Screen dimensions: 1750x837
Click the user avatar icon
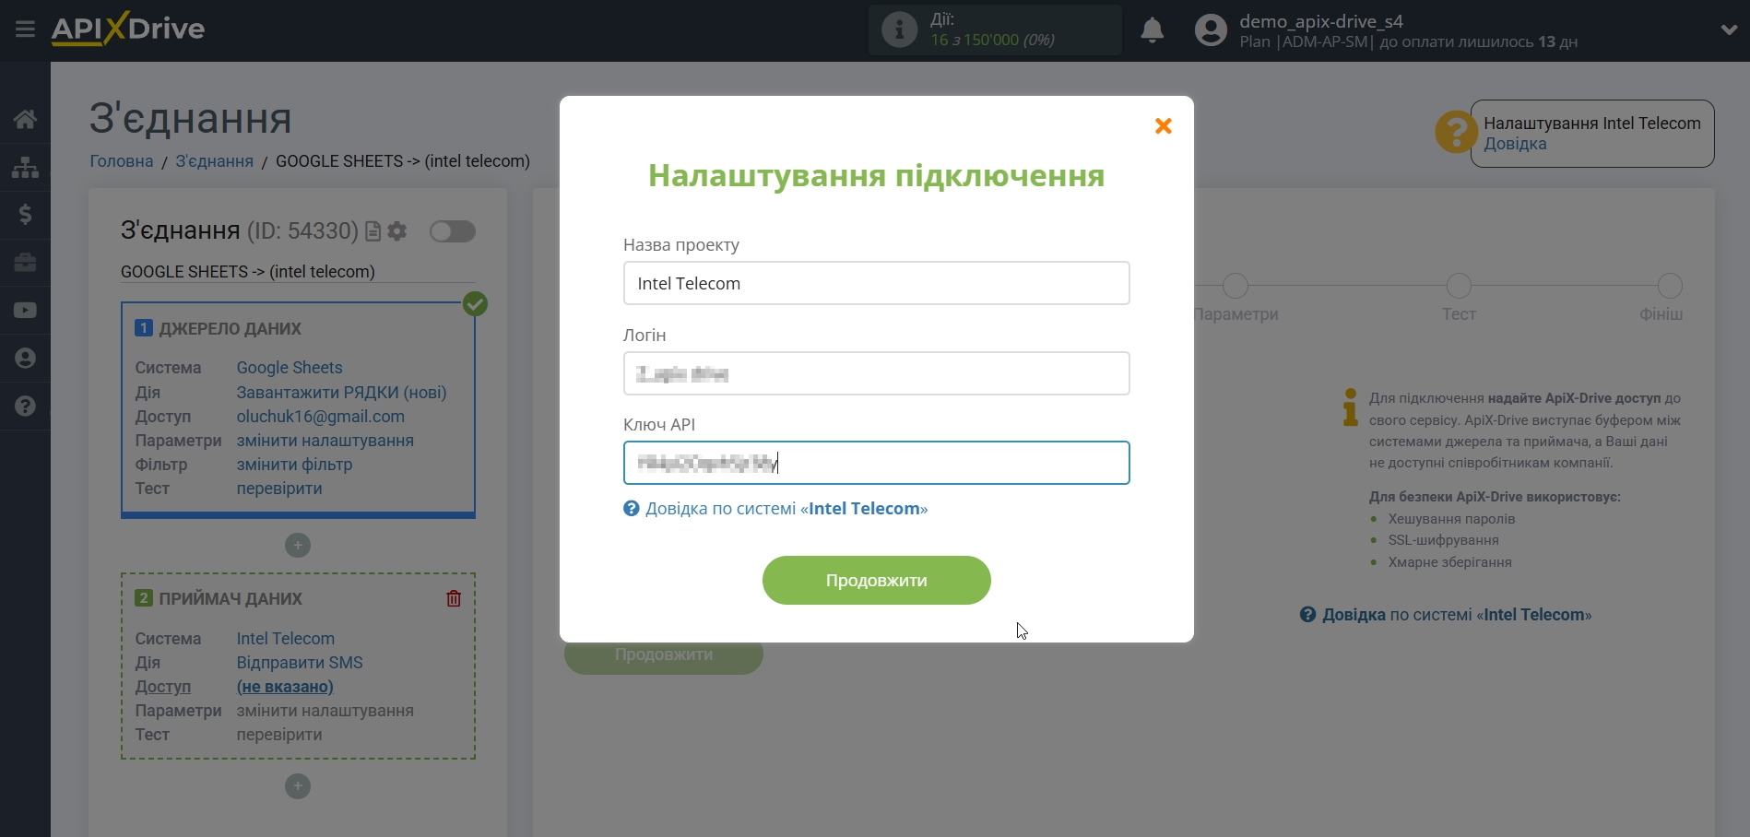tap(1211, 30)
